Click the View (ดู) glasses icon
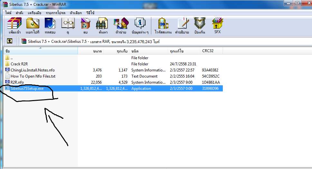This screenshot has width=312, height=169. (68, 23)
